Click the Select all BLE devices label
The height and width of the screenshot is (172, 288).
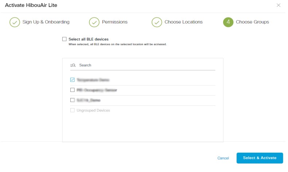pos(89,39)
